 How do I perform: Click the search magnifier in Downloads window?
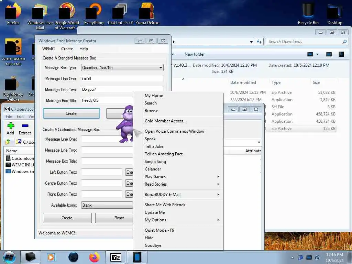point(344,42)
